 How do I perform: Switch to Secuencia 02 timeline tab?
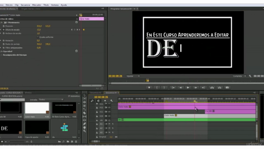click(x=95, y=93)
